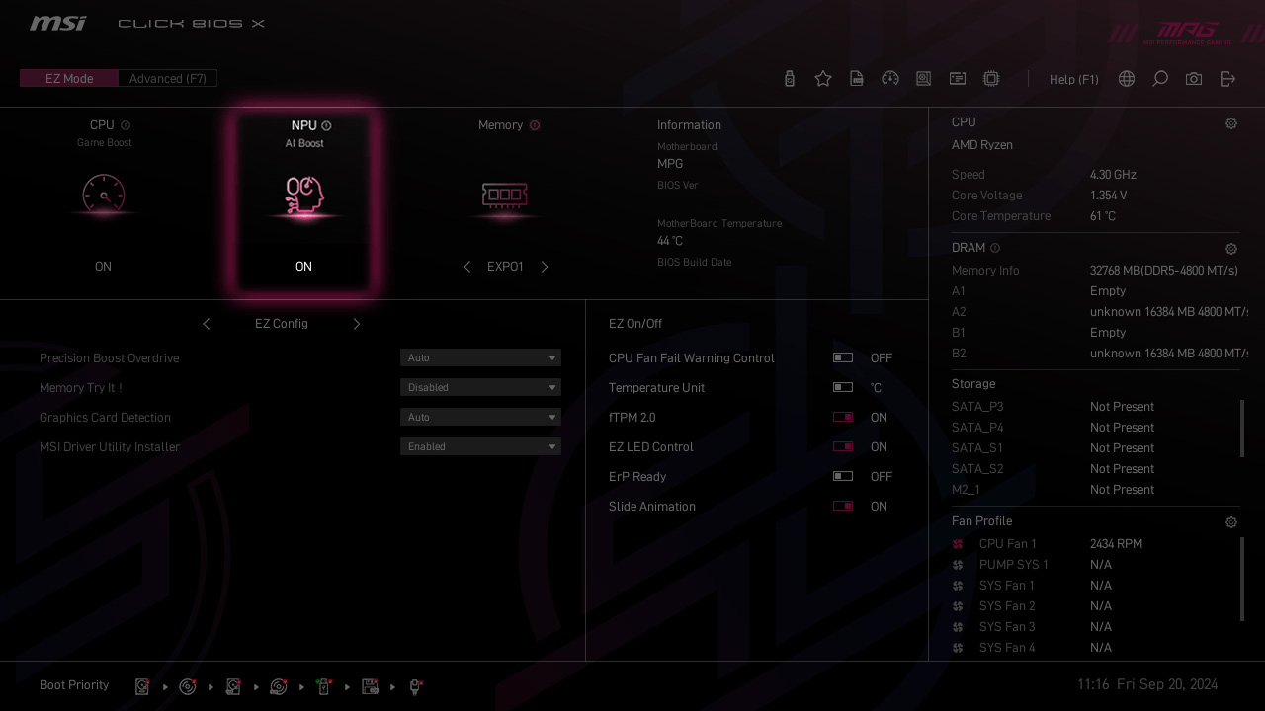Turn off Slide Animation toggle
The image size is (1265, 711).
(x=843, y=507)
